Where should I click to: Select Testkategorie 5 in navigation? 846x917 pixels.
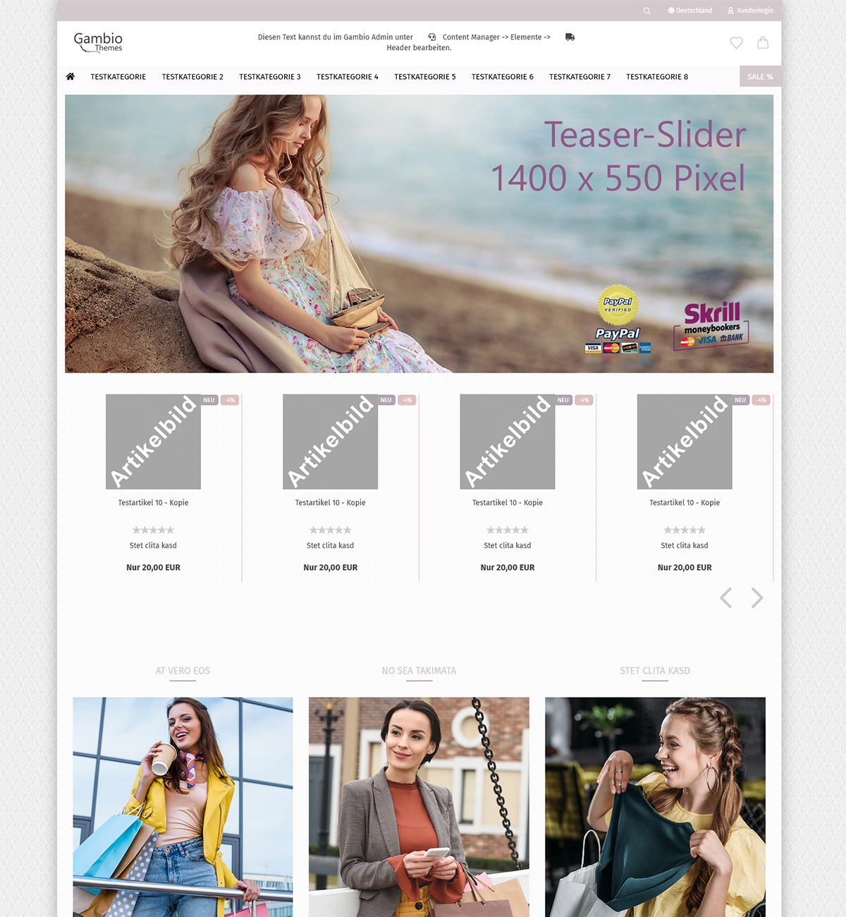click(x=424, y=77)
